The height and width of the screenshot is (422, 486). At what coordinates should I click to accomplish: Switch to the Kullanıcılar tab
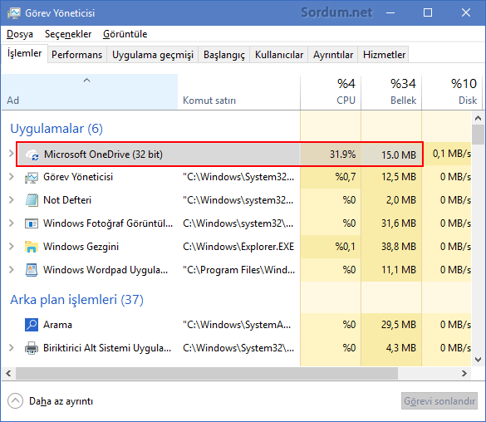tap(279, 55)
